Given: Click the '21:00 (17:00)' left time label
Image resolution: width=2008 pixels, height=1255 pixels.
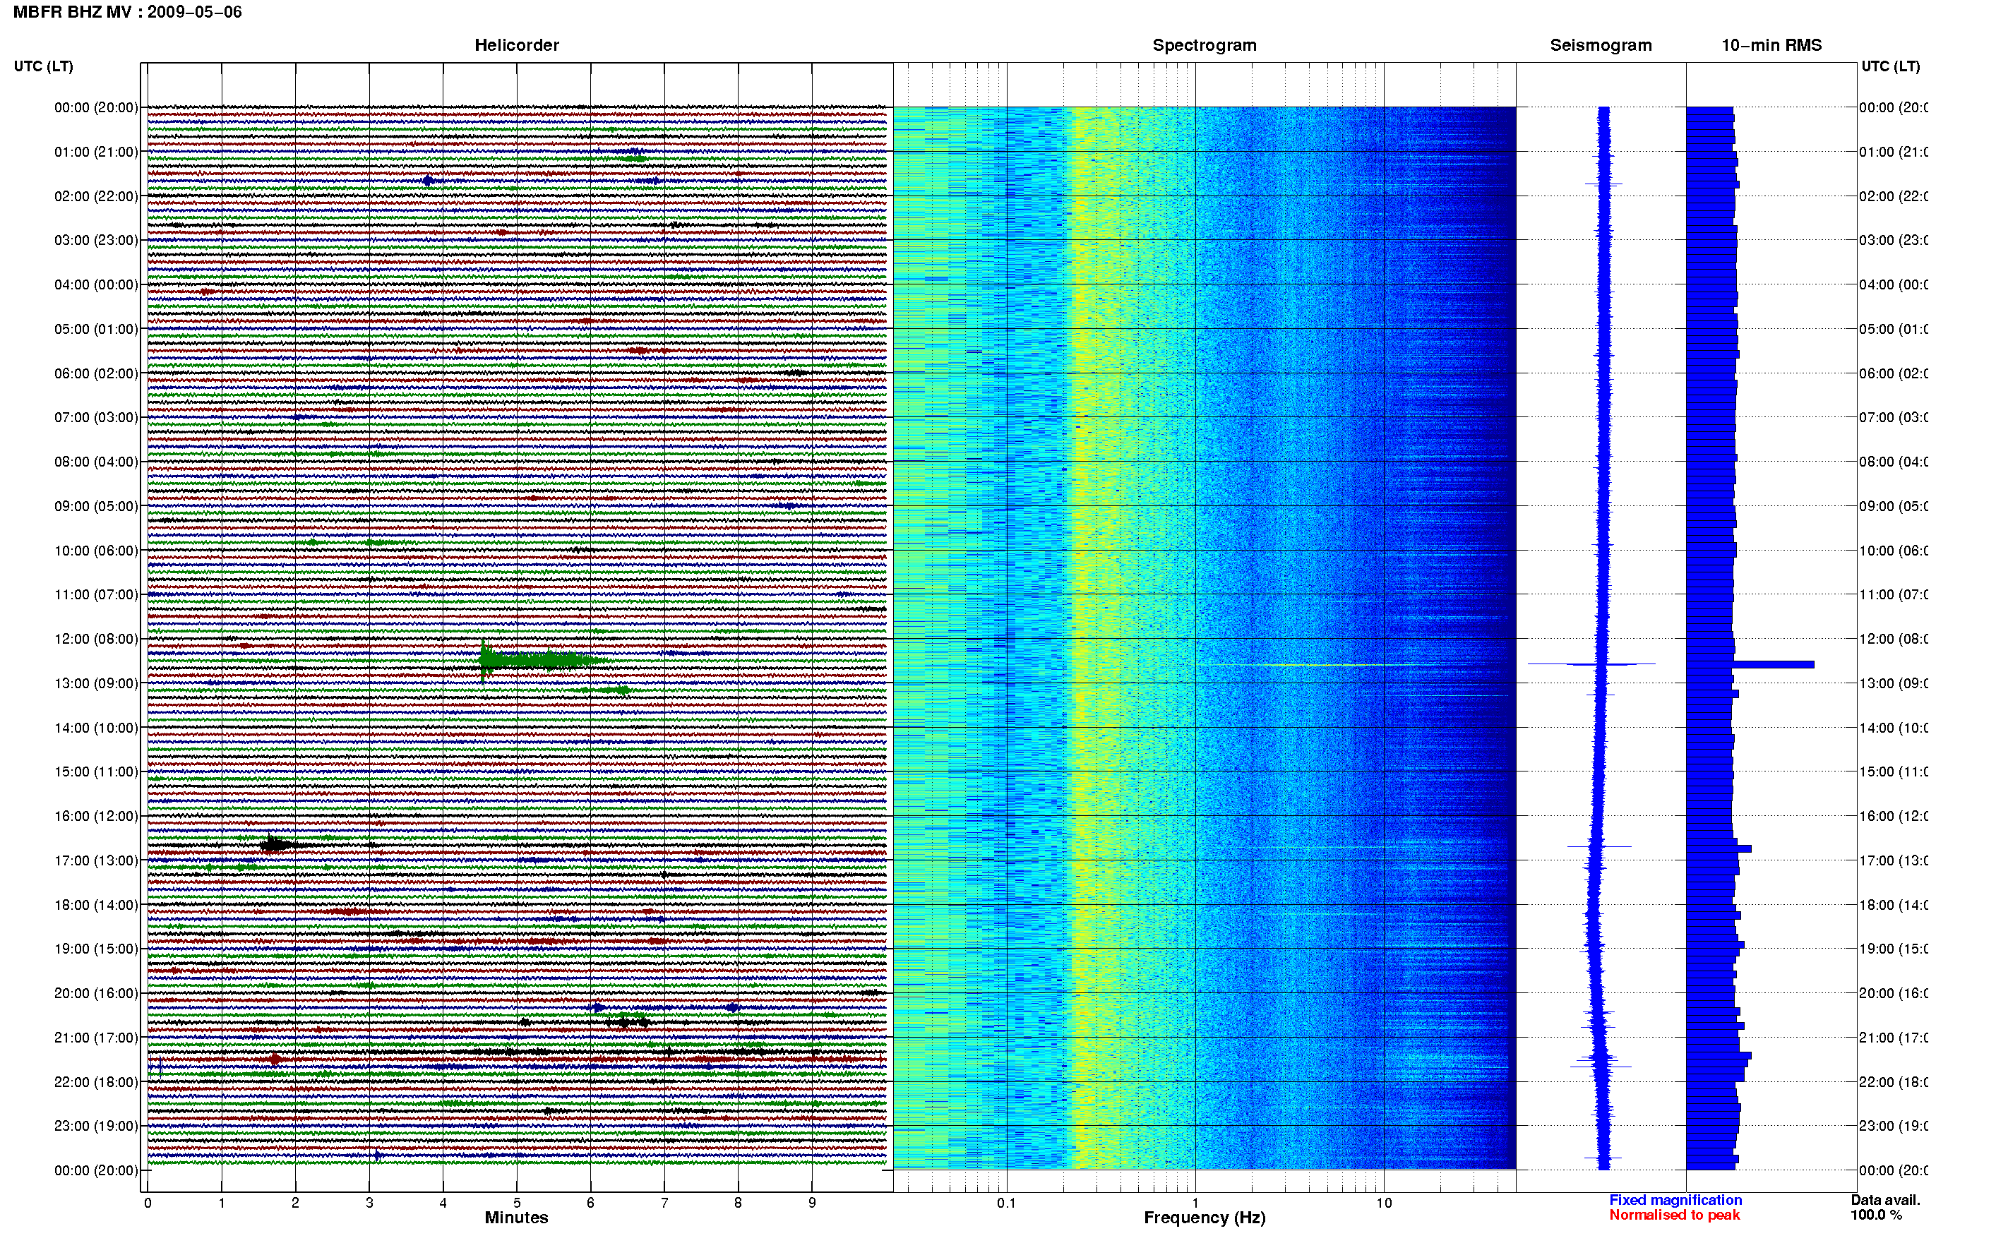Looking at the screenshot, I should coord(96,1038).
